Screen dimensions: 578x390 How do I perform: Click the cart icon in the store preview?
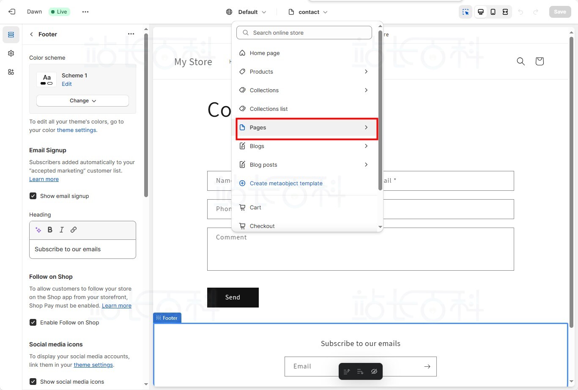tap(539, 61)
